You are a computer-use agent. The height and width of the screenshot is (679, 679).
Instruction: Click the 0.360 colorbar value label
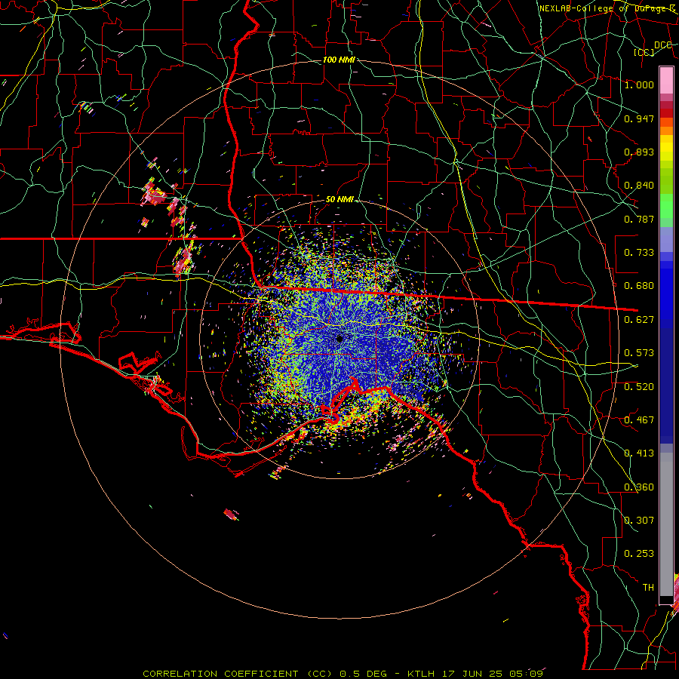pos(639,487)
